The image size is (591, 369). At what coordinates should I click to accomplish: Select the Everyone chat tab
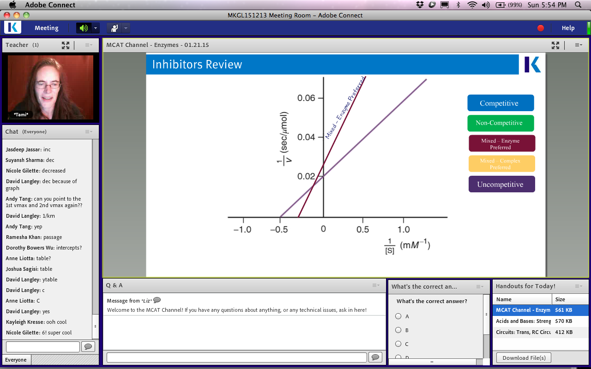coord(16,360)
